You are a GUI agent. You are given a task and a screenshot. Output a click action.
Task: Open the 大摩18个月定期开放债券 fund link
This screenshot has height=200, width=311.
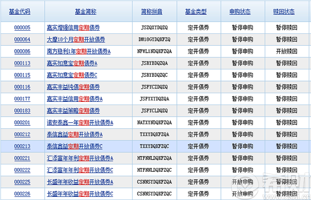pos(76,39)
